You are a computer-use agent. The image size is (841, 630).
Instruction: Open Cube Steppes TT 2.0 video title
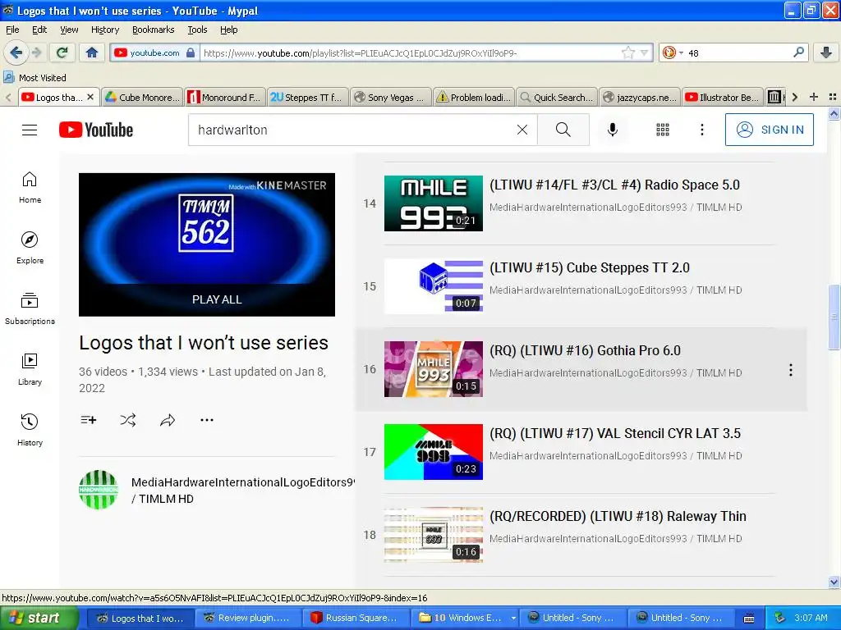click(590, 268)
